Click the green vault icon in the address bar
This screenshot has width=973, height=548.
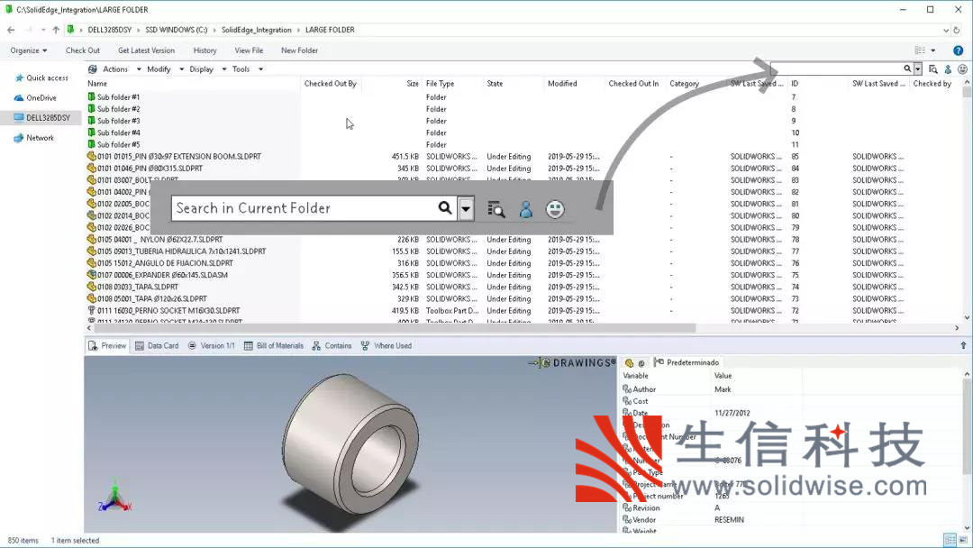click(71, 29)
